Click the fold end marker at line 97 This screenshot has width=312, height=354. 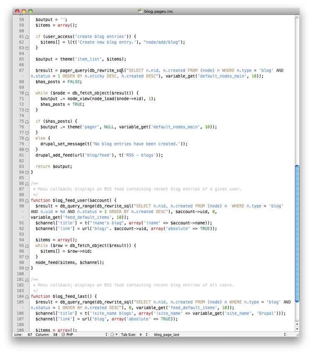(27, 257)
